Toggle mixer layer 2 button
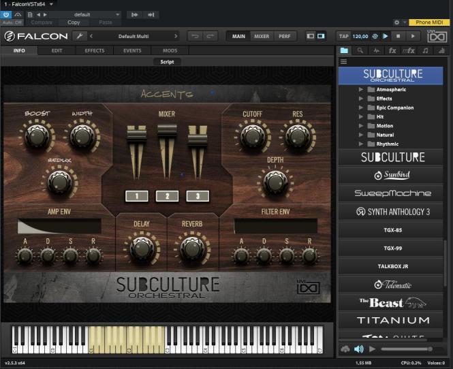 (167, 196)
